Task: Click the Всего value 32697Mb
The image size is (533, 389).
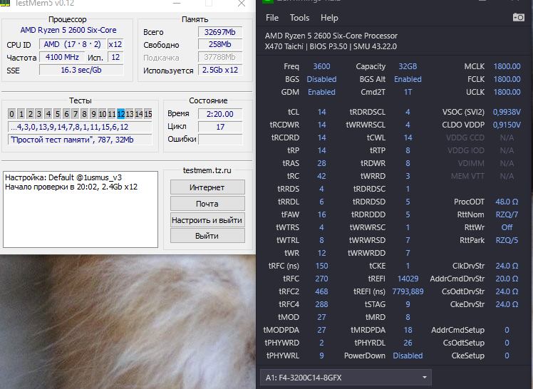Action: [220, 32]
